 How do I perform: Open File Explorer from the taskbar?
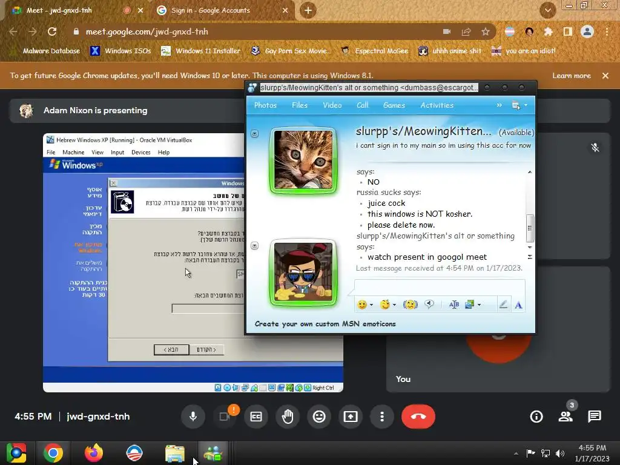(175, 453)
